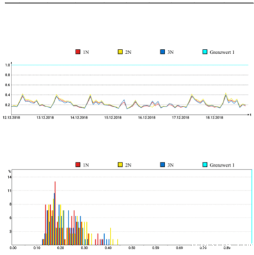Select the 12.12.2018 date label on time axis

(x=11, y=118)
